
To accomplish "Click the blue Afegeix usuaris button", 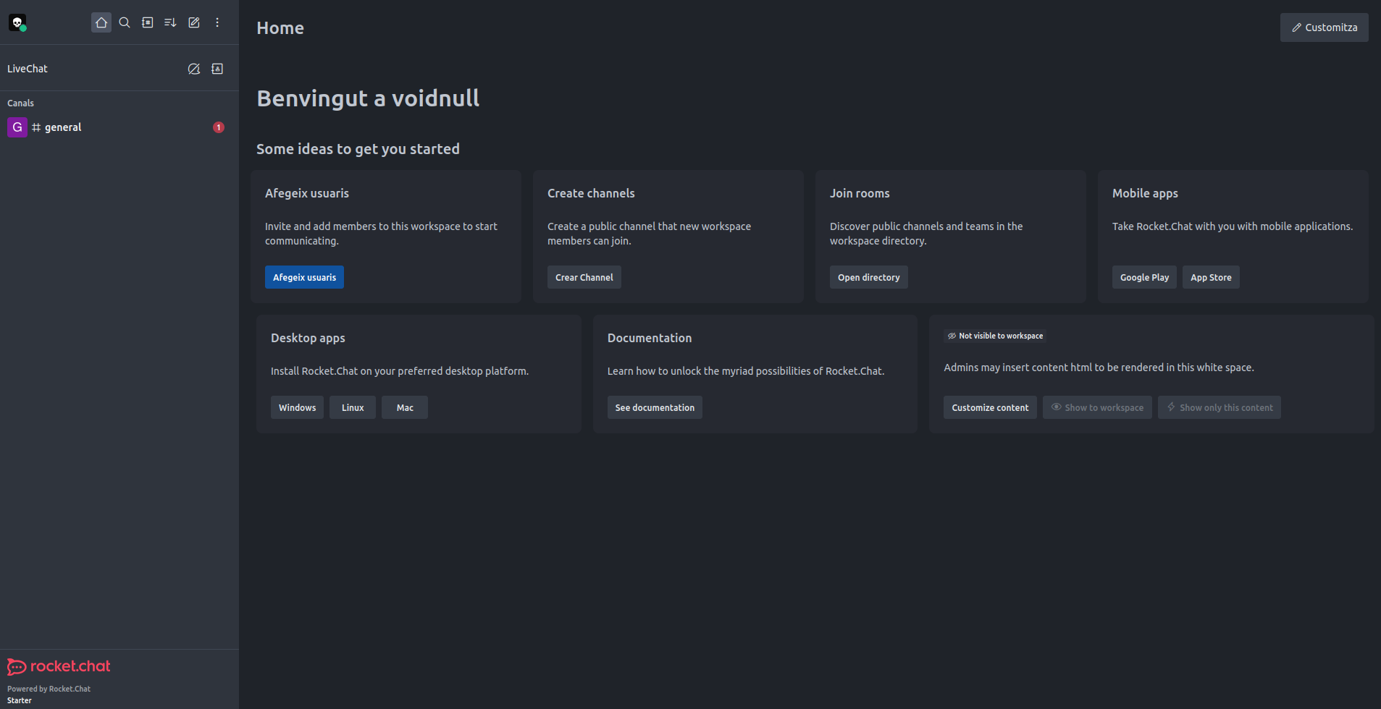I will pos(304,277).
